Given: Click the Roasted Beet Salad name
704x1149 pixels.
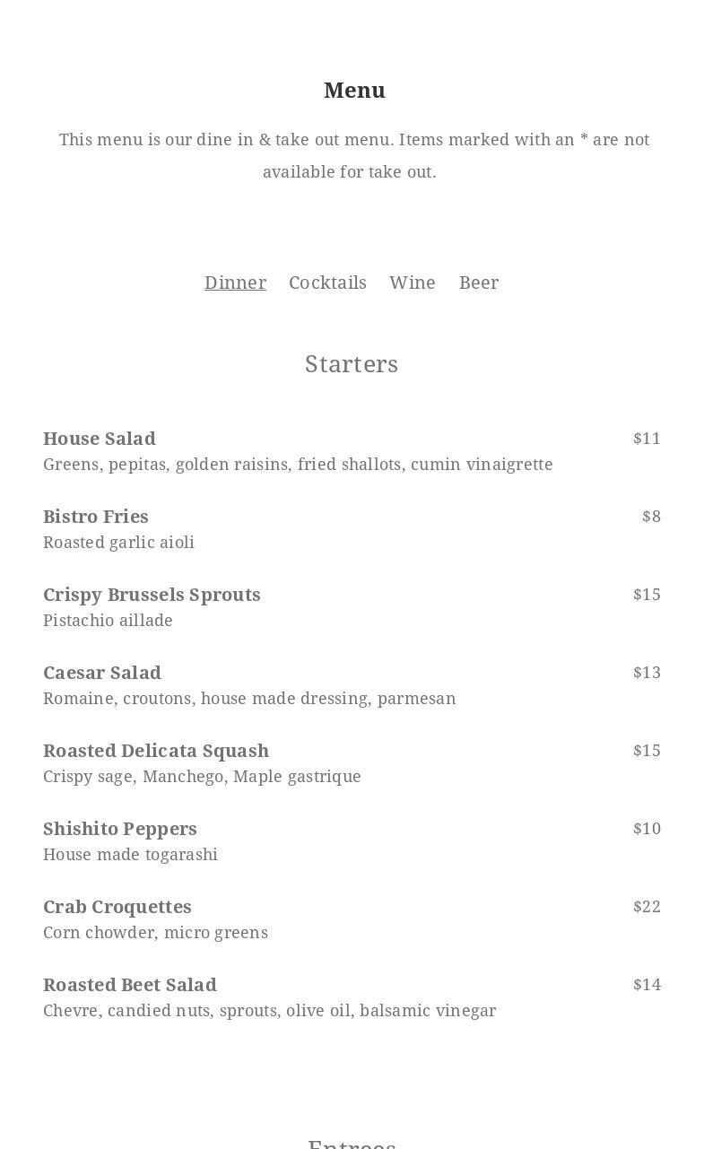Looking at the screenshot, I should point(130,985).
